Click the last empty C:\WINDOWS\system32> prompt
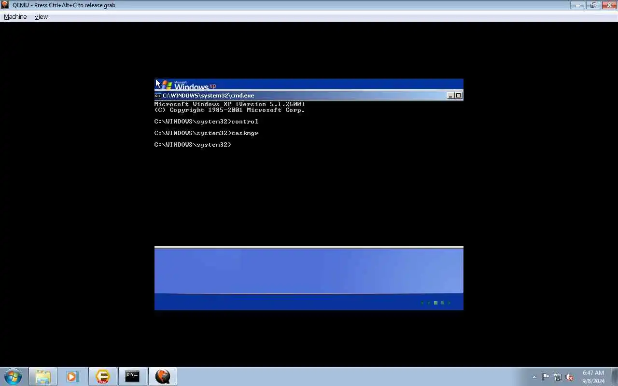 click(x=193, y=145)
